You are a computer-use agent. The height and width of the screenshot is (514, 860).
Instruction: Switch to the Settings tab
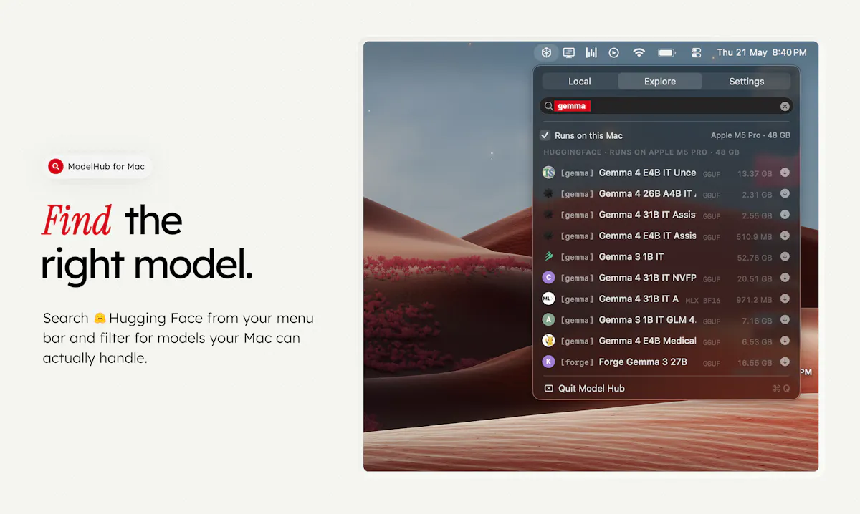tap(747, 82)
